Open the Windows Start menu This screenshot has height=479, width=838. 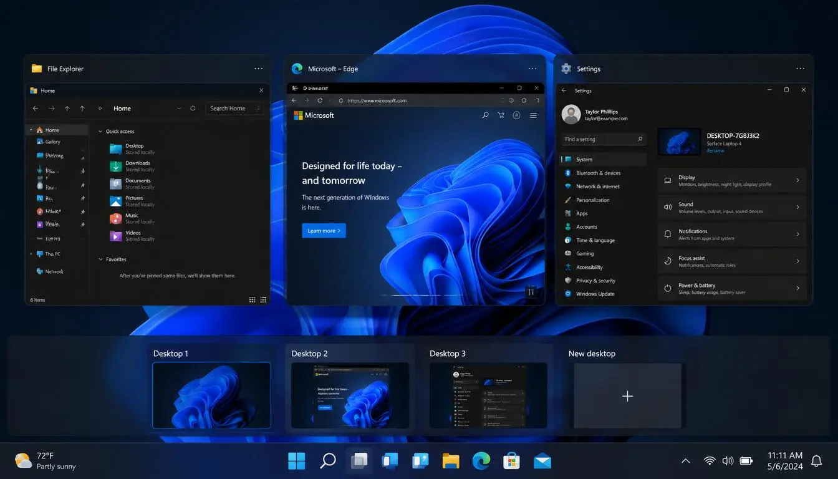297,461
